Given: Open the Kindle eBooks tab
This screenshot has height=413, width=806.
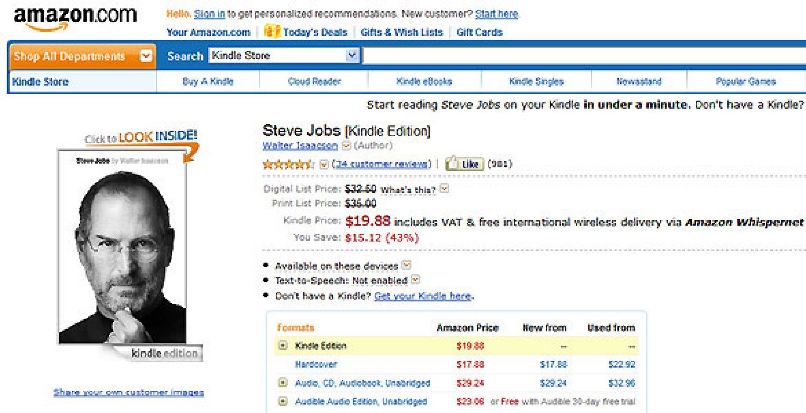Looking at the screenshot, I should click(424, 81).
